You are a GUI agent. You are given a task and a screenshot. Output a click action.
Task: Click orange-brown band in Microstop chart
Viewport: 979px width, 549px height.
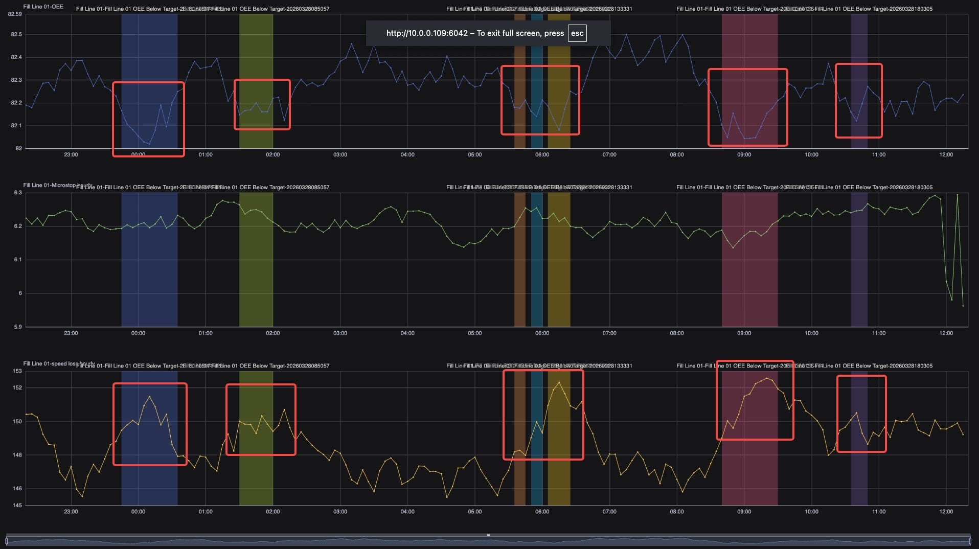(519, 266)
